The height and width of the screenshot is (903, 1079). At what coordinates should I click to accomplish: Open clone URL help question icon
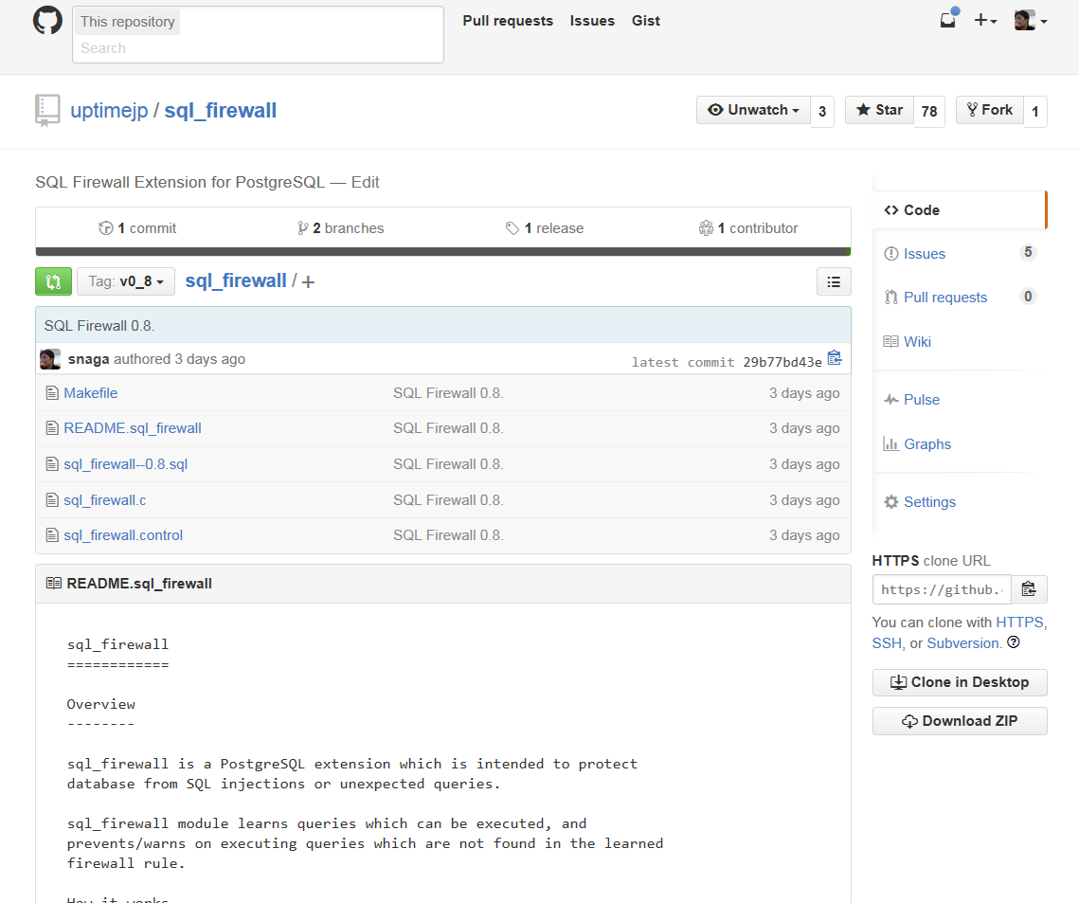(1014, 642)
